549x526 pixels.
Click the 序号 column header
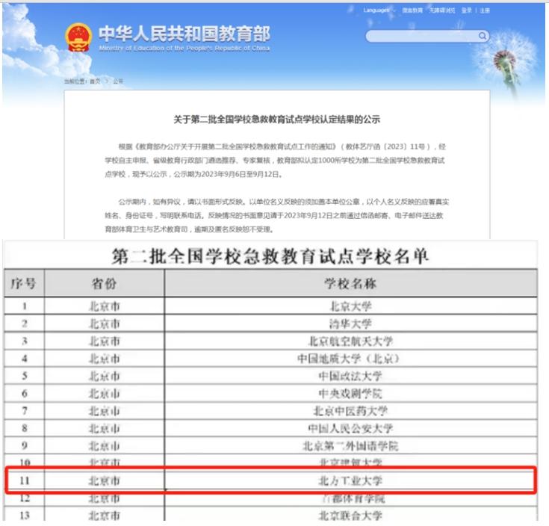(x=23, y=283)
